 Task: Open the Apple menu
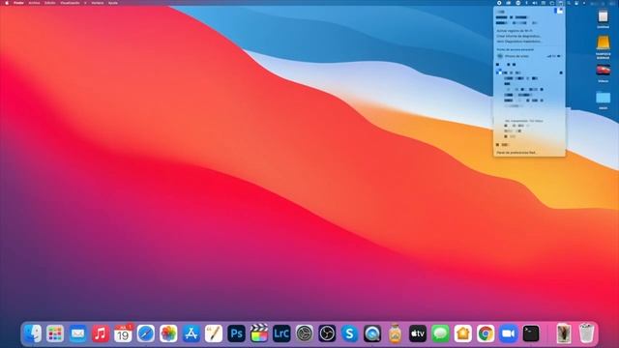[7, 3]
